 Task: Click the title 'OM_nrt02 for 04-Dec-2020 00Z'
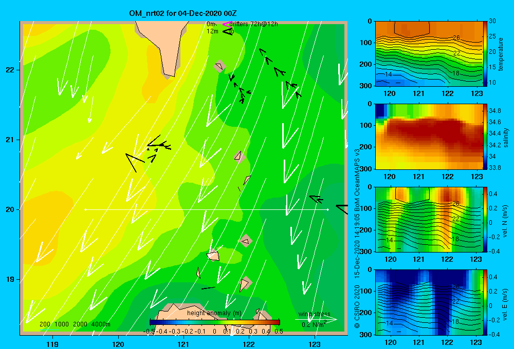(x=183, y=13)
